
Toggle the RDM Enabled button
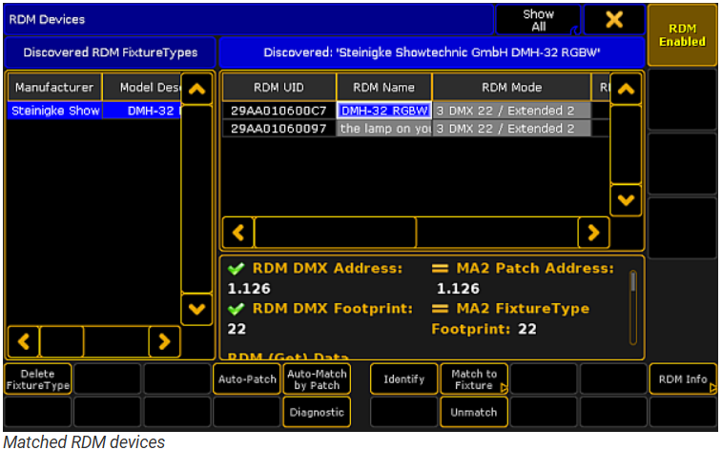click(682, 35)
